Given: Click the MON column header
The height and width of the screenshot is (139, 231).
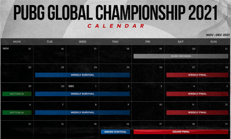Looking at the screenshot, I should pos(17,42).
